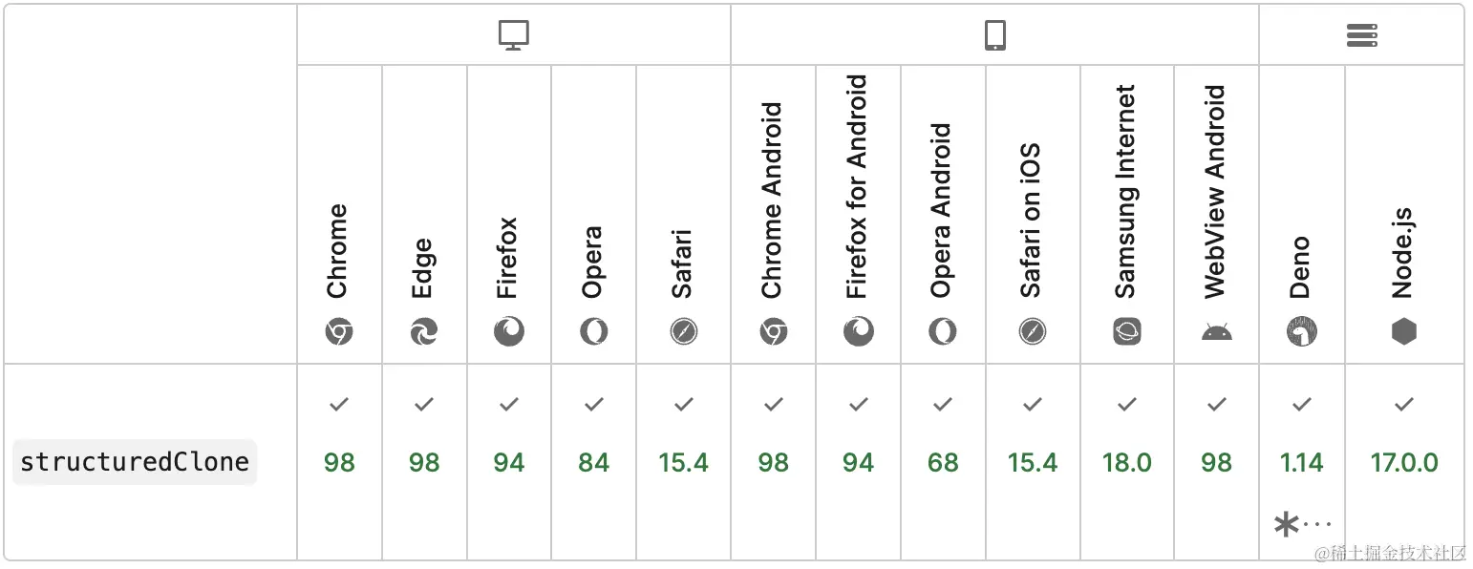The image size is (1473, 569).
Task: Click the Chrome desktop browser icon
Action: [x=339, y=332]
